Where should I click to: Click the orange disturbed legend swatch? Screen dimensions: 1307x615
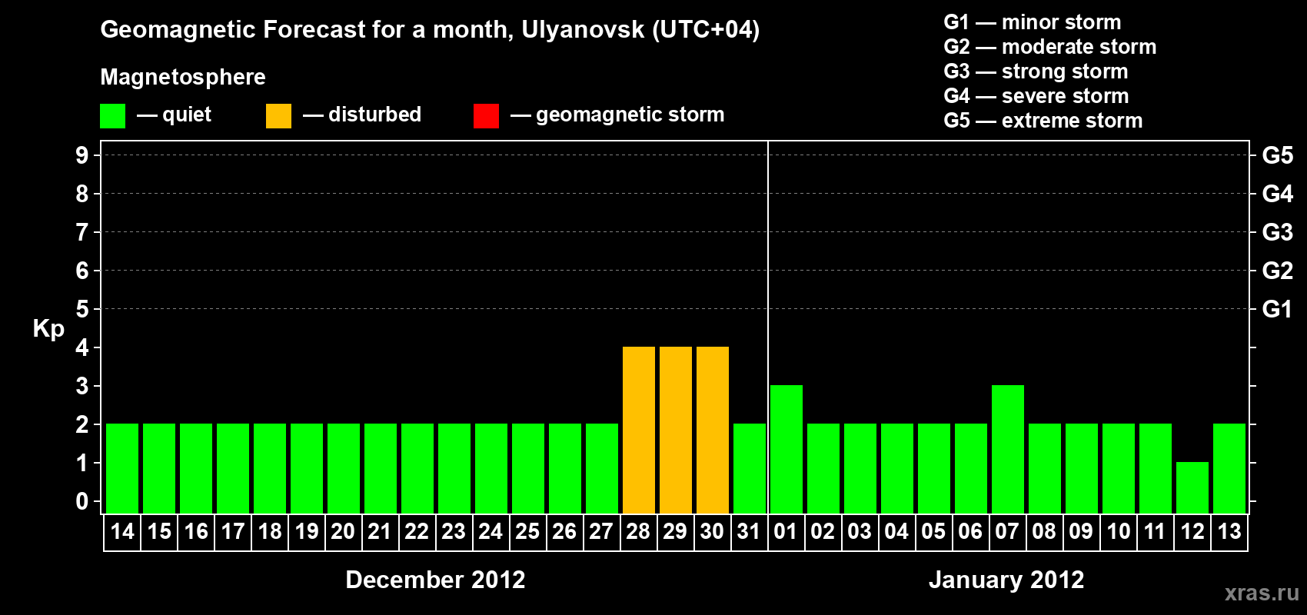(278, 116)
